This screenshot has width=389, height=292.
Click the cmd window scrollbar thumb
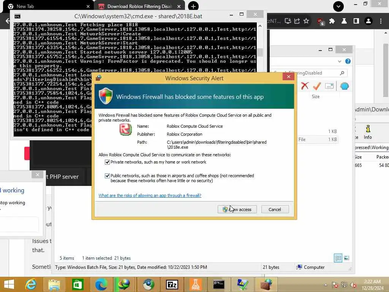(260, 52)
